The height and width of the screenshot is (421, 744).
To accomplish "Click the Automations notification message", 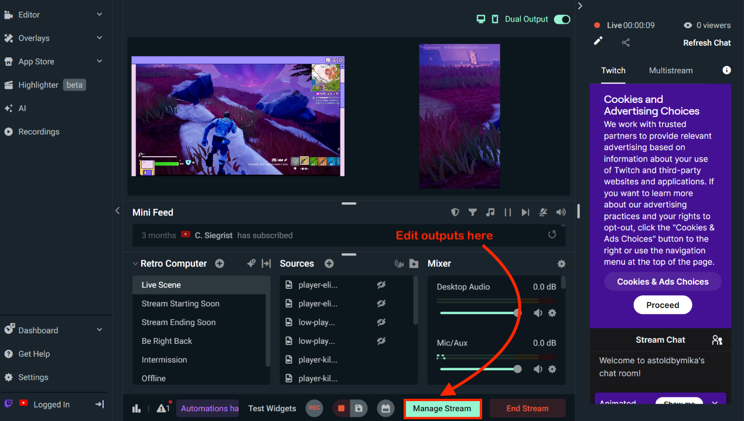I will (x=208, y=409).
